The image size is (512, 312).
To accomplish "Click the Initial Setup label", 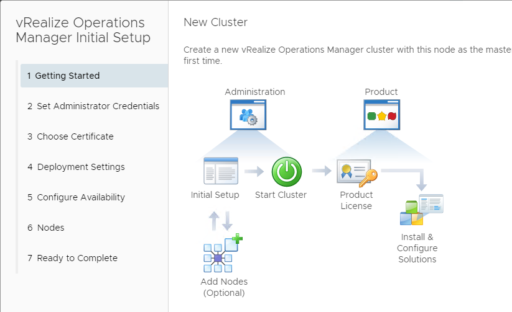I will coord(215,195).
